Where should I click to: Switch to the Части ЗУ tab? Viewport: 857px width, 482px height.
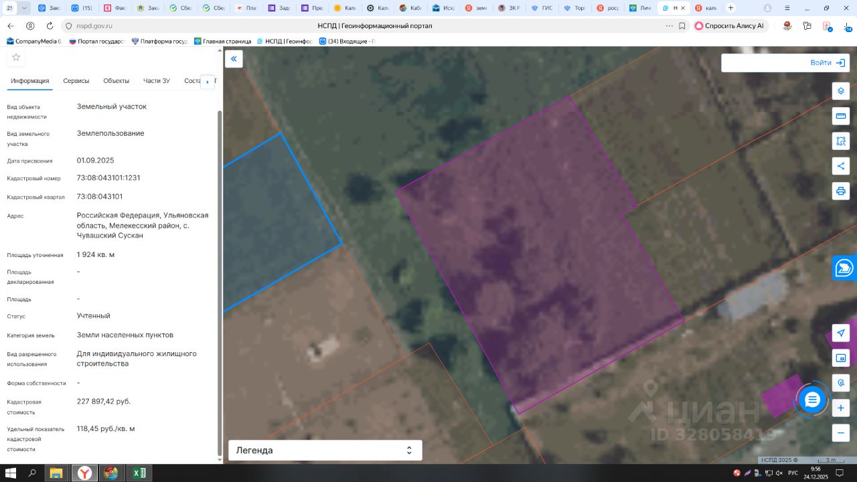pos(157,81)
